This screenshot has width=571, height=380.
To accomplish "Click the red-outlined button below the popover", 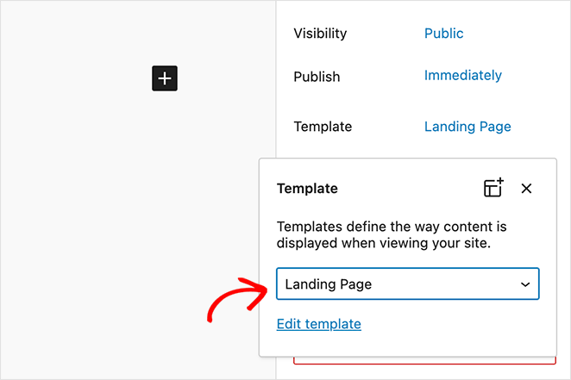I will point(424,360).
